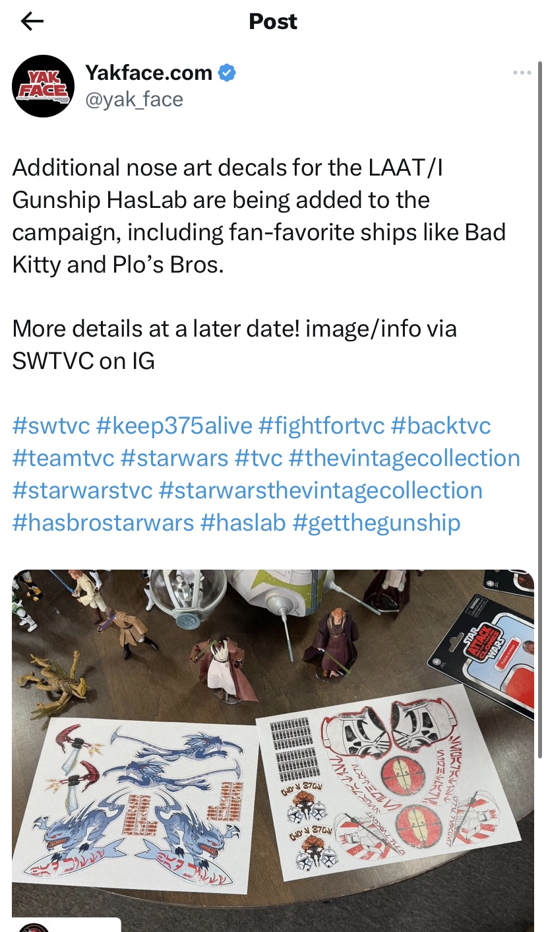Open the #starwars hashtag

pyautogui.click(x=175, y=458)
